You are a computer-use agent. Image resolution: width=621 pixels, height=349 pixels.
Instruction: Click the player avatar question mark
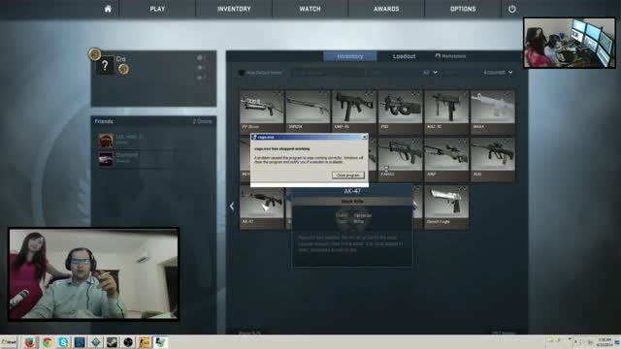[105, 66]
